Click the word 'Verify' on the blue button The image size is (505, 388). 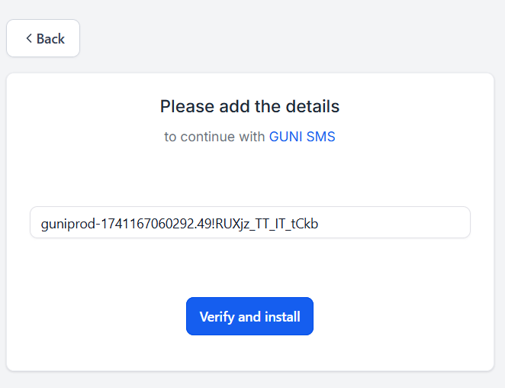tap(217, 317)
